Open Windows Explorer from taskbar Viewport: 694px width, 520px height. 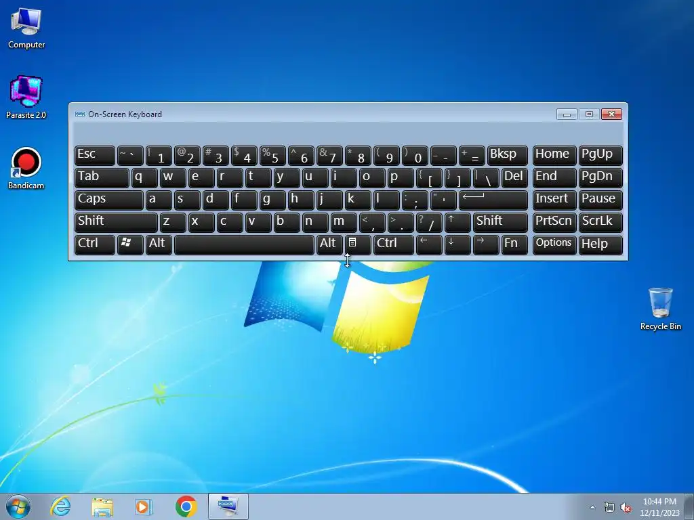pos(102,506)
